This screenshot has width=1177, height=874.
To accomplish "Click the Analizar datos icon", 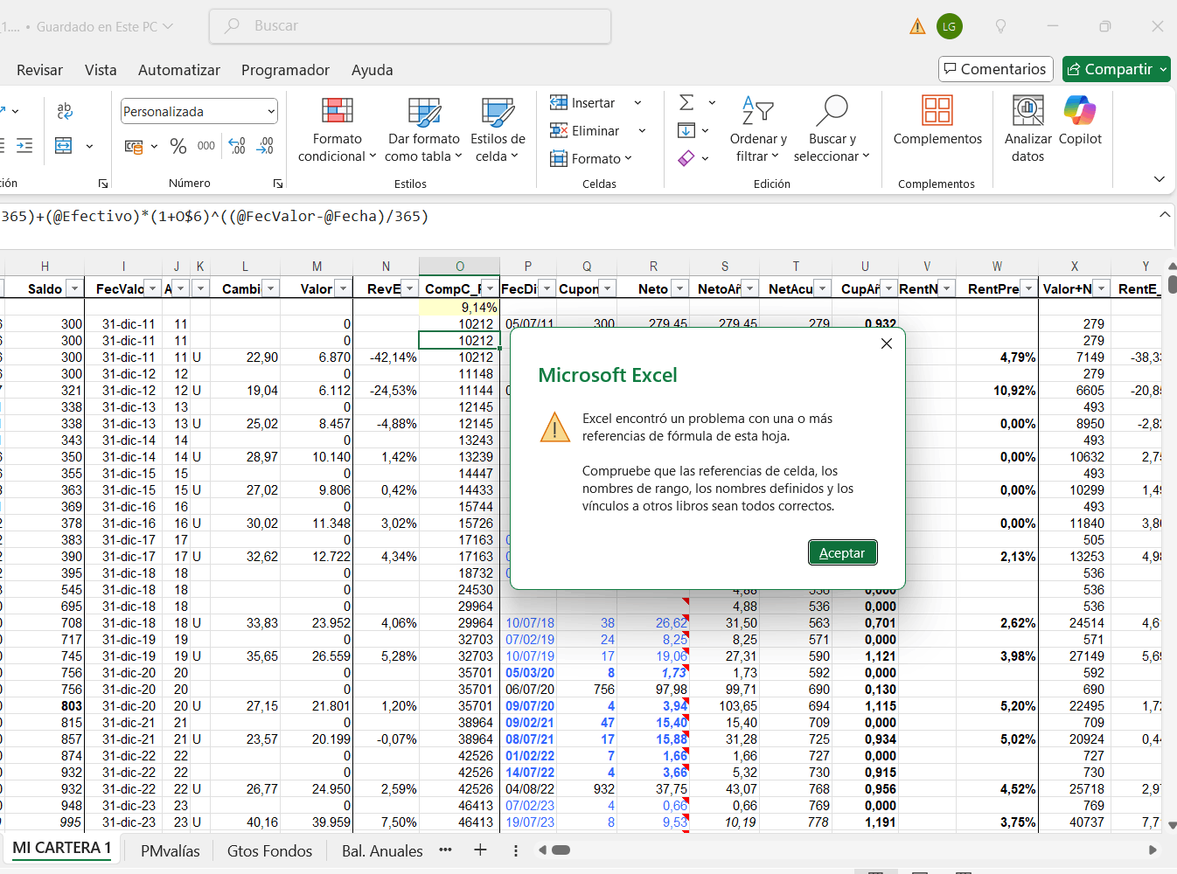I will coord(1027,112).
